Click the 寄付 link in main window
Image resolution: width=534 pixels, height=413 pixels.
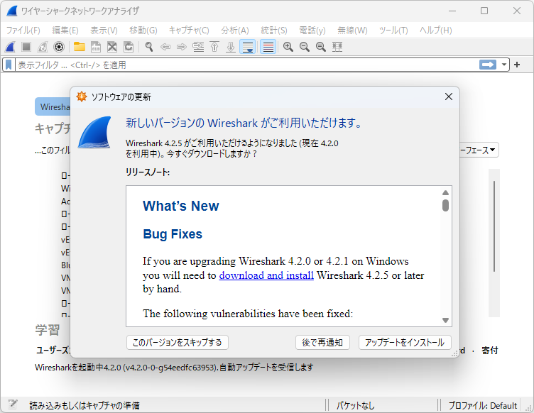(x=490, y=351)
